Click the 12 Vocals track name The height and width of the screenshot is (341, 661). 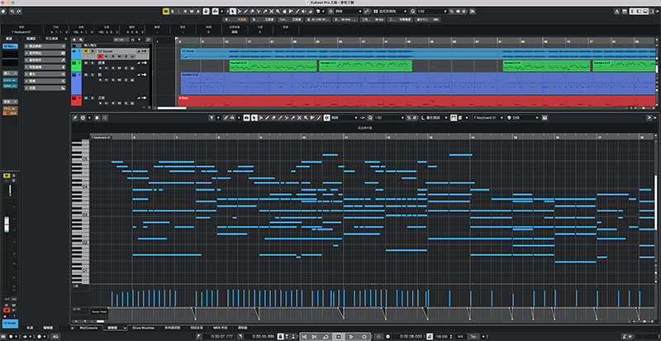(x=105, y=50)
